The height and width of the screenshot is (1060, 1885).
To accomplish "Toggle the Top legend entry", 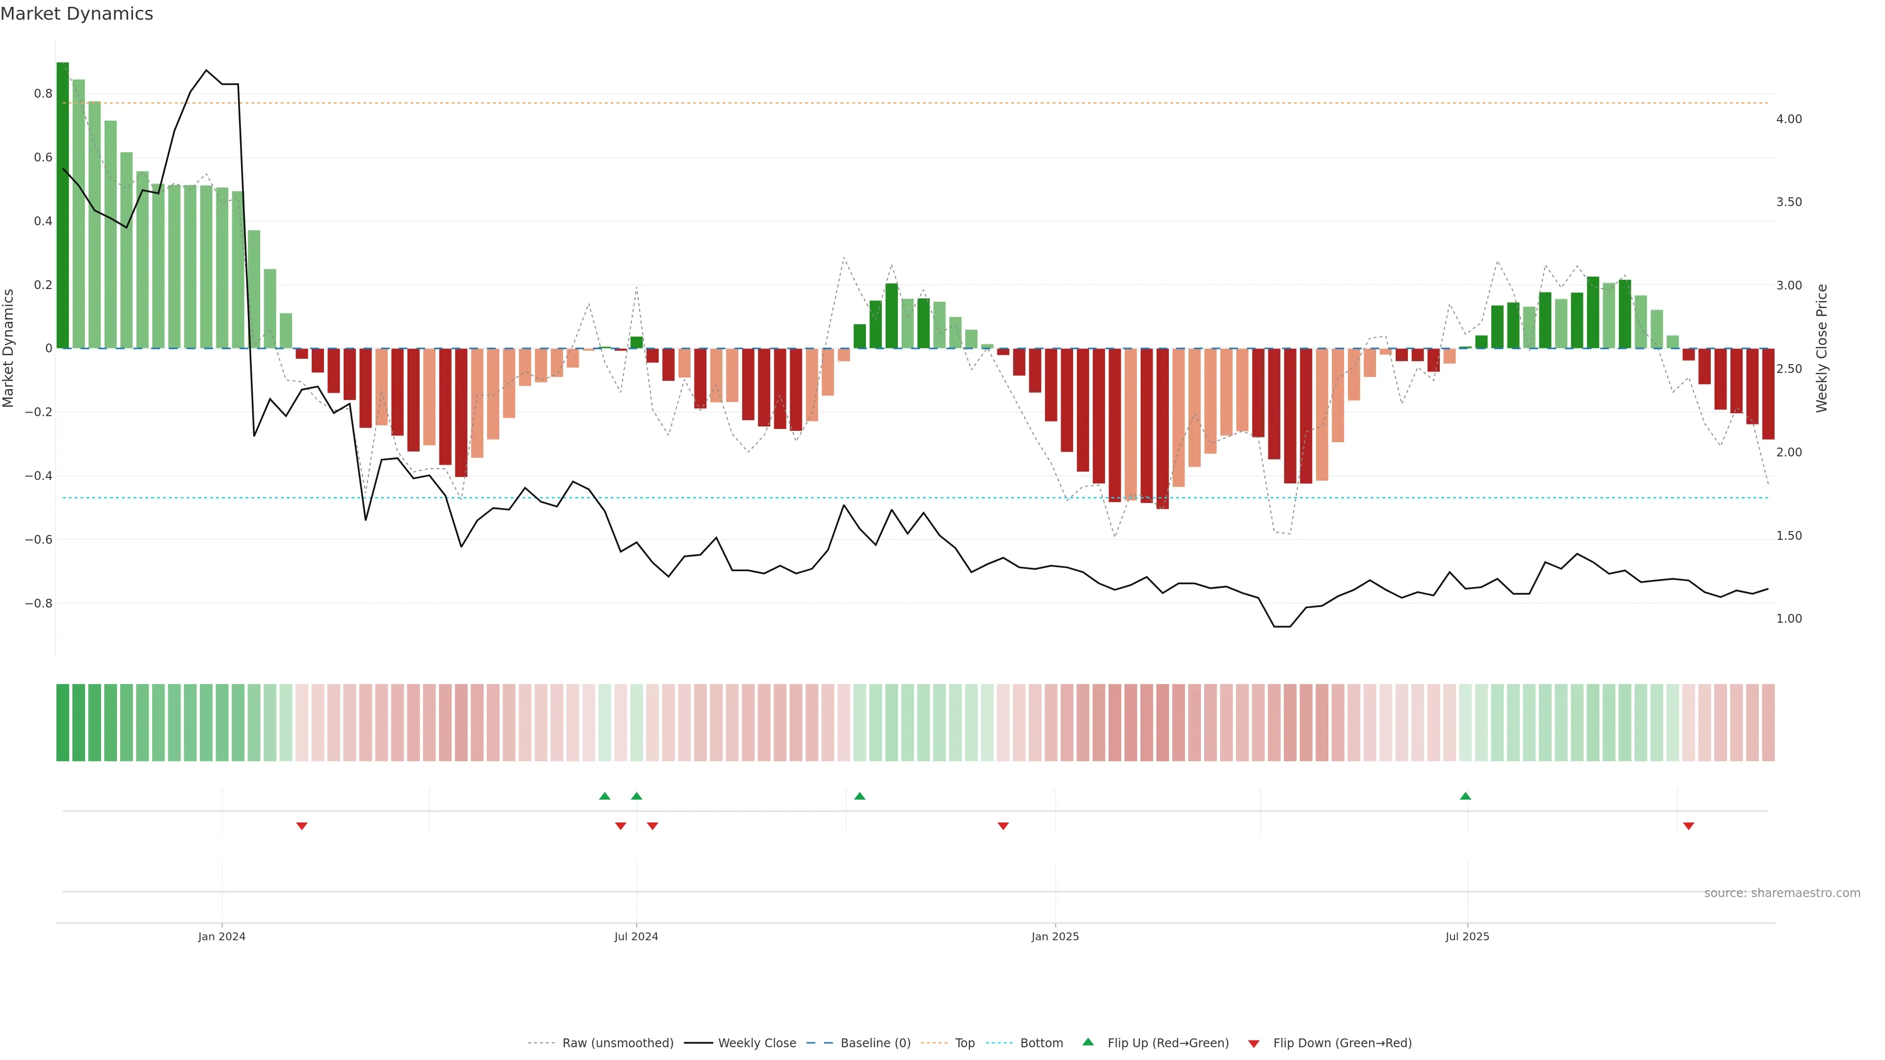I will coord(965,1043).
